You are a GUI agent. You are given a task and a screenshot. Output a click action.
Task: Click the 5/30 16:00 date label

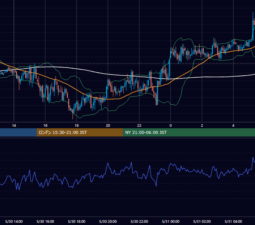45,221
